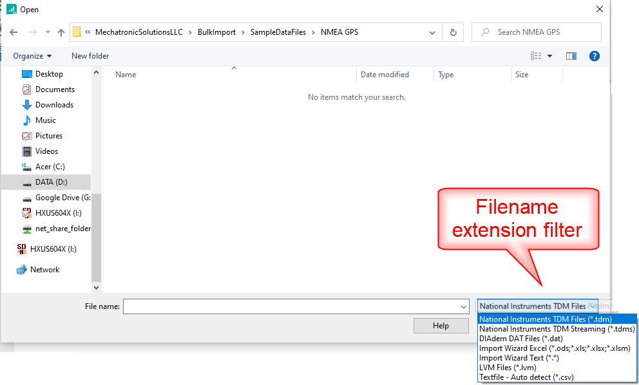The image size is (639, 385).
Task: Refresh the NMEA GPS folder view
Action: point(453,32)
